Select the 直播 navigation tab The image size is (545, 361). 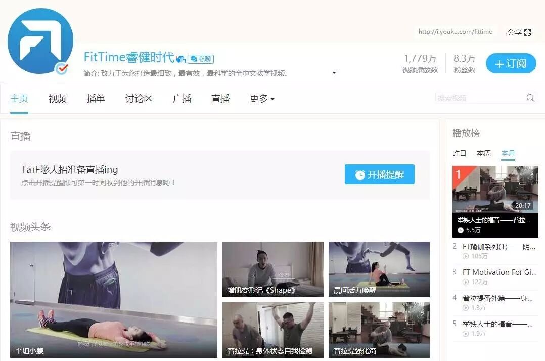pyautogui.click(x=220, y=99)
